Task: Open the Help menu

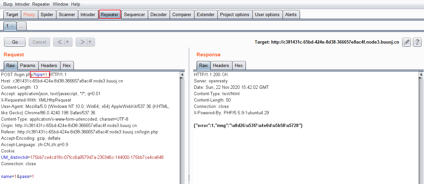Action: point(76,4)
